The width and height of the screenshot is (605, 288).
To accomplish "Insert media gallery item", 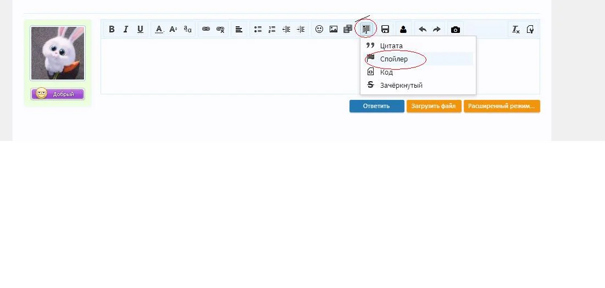I will click(x=348, y=29).
